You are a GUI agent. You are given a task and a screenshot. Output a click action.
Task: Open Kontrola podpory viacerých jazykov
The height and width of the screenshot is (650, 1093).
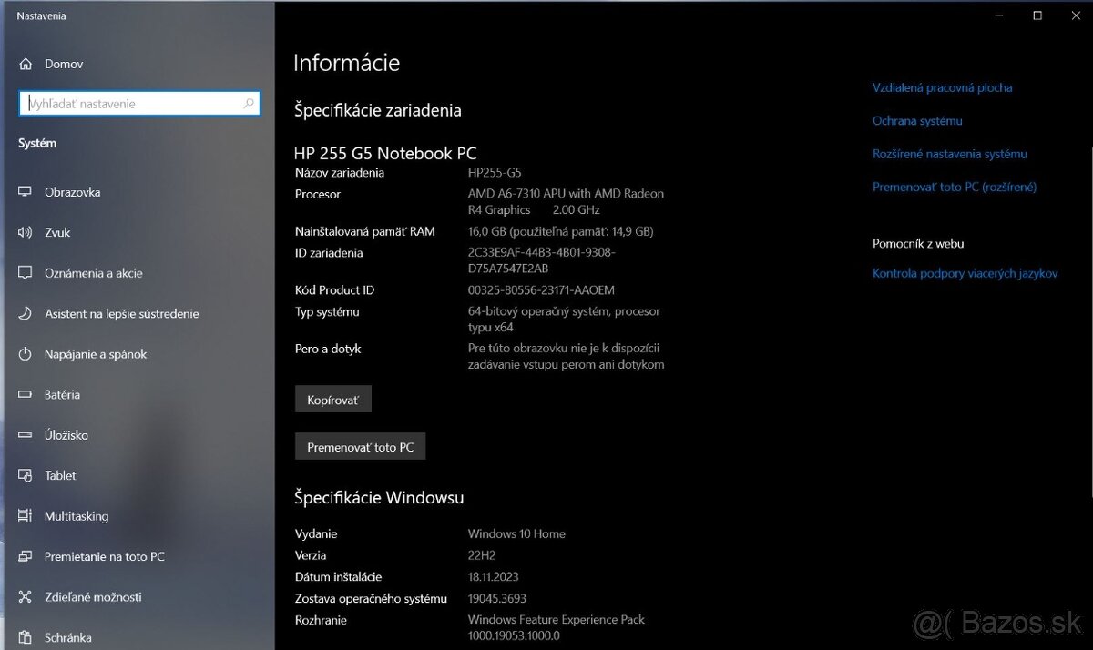[x=965, y=273]
